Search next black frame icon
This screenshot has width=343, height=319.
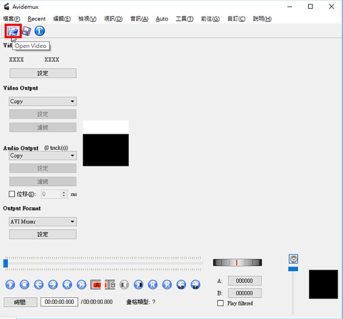[138, 285]
